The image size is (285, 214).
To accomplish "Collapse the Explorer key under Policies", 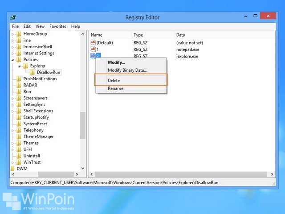I will (19, 66).
